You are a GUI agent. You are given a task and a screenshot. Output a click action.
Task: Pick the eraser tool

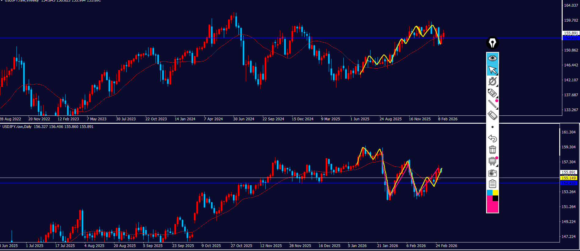492,115
